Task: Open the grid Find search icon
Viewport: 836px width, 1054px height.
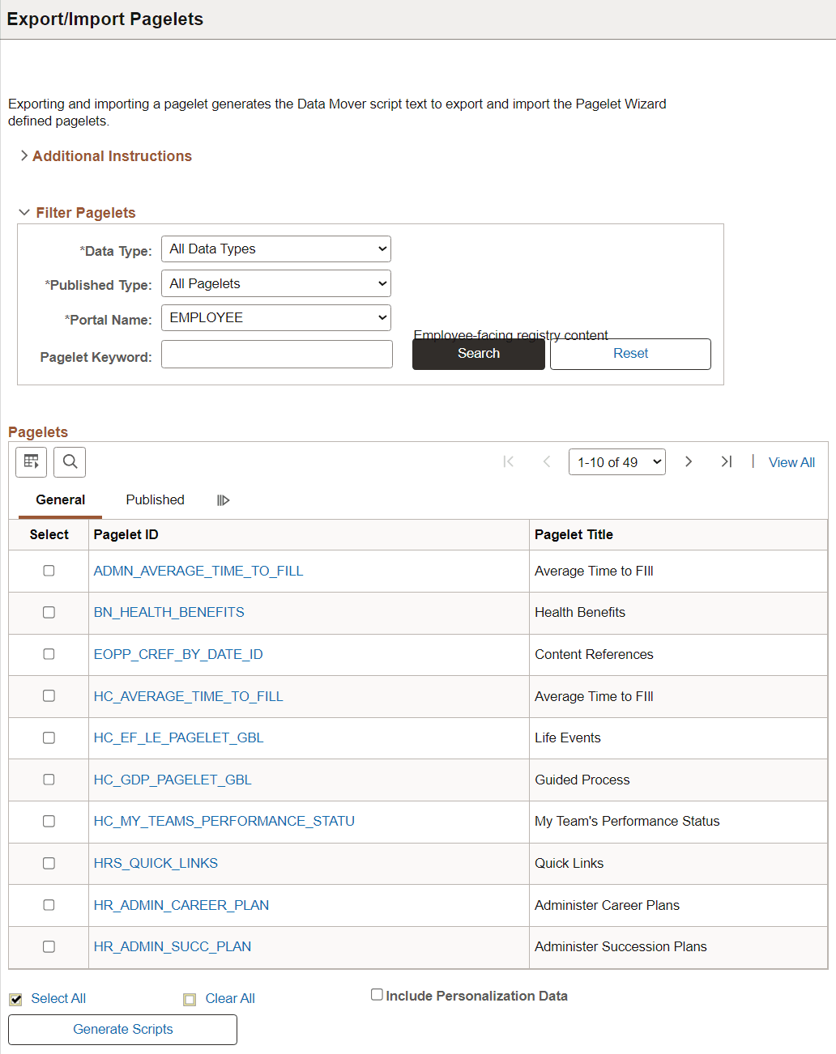Action: [70, 461]
